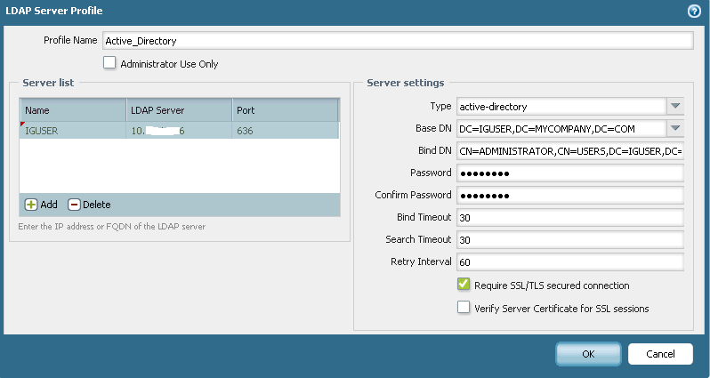Uncheck Require SSL/TLS secured connection
This screenshot has width=710, height=378.
pos(464,286)
